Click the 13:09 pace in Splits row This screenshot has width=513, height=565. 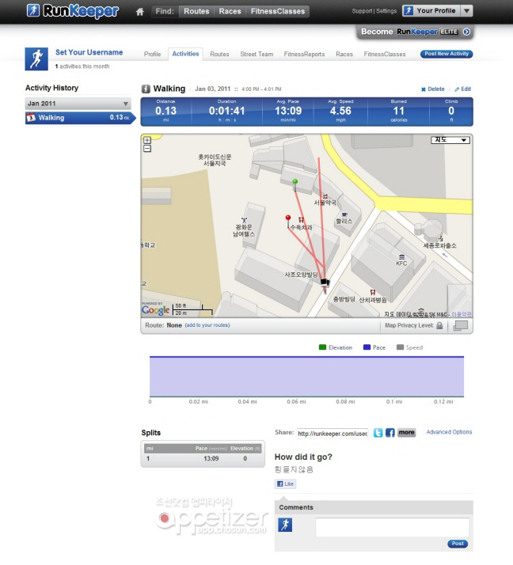[x=211, y=459]
